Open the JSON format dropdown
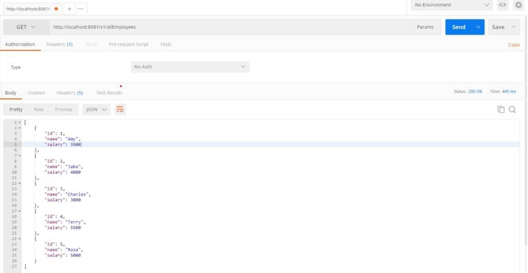This screenshot has width=528, height=273. (x=96, y=109)
